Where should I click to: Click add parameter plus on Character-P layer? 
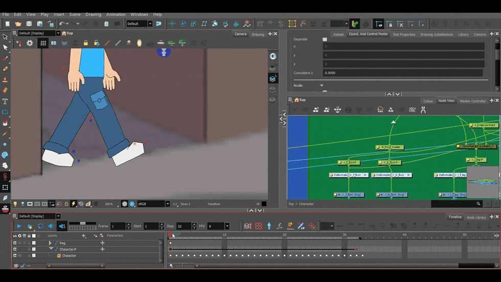tap(102, 249)
